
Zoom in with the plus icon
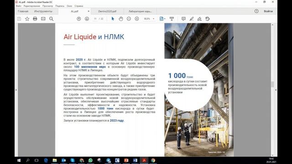(137, 19)
